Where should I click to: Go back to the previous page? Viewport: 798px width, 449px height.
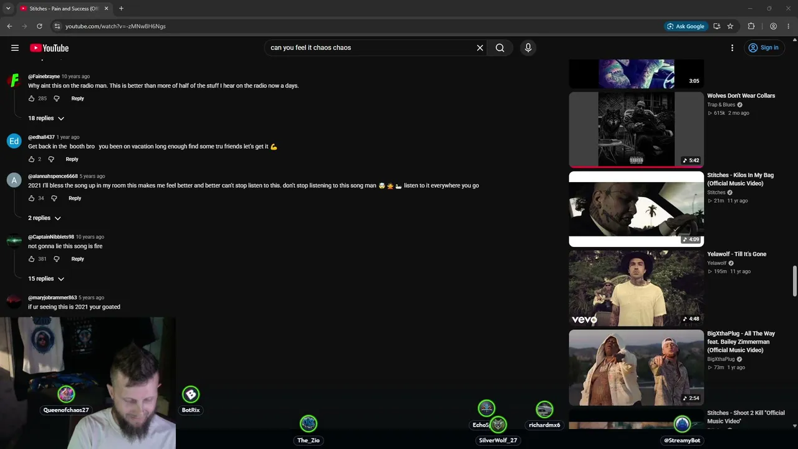pyautogui.click(x=9, y=26)
